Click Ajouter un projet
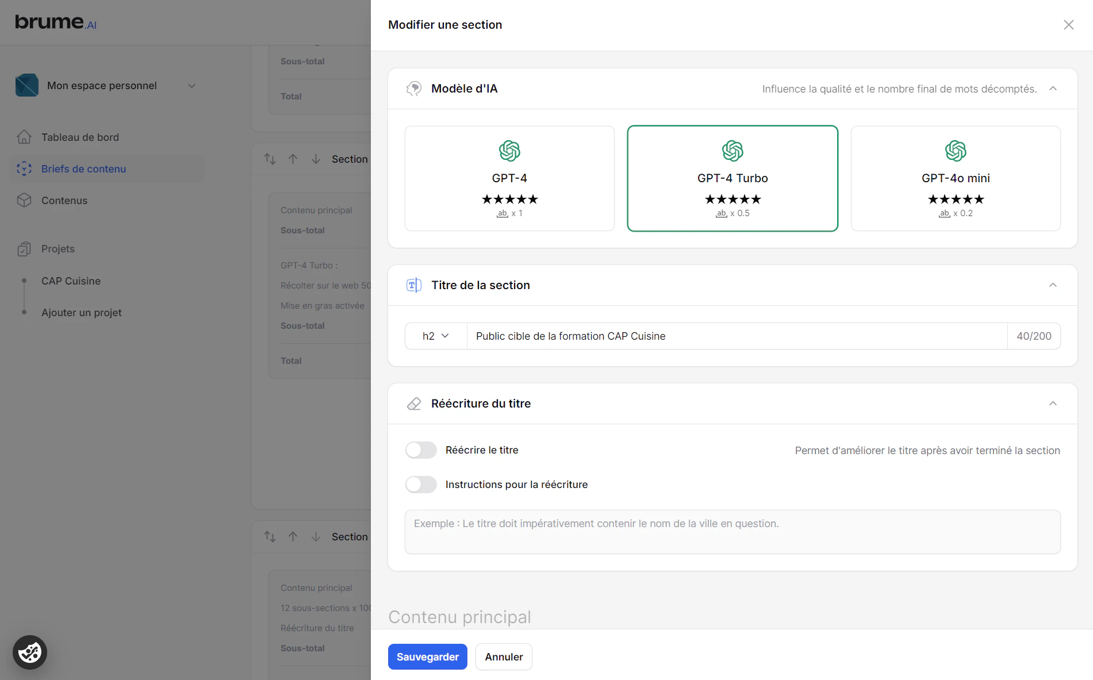 pyautogui.click(x=81, y=312)
